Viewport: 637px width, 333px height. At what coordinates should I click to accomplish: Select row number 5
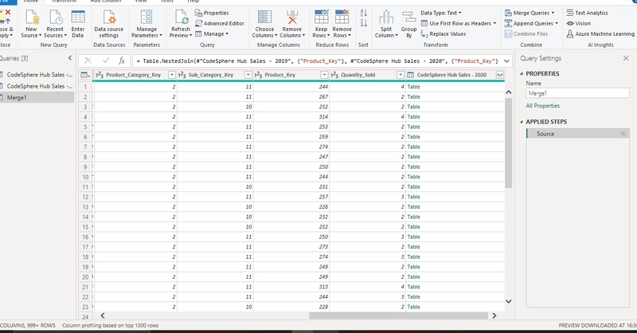coord(85,127)
